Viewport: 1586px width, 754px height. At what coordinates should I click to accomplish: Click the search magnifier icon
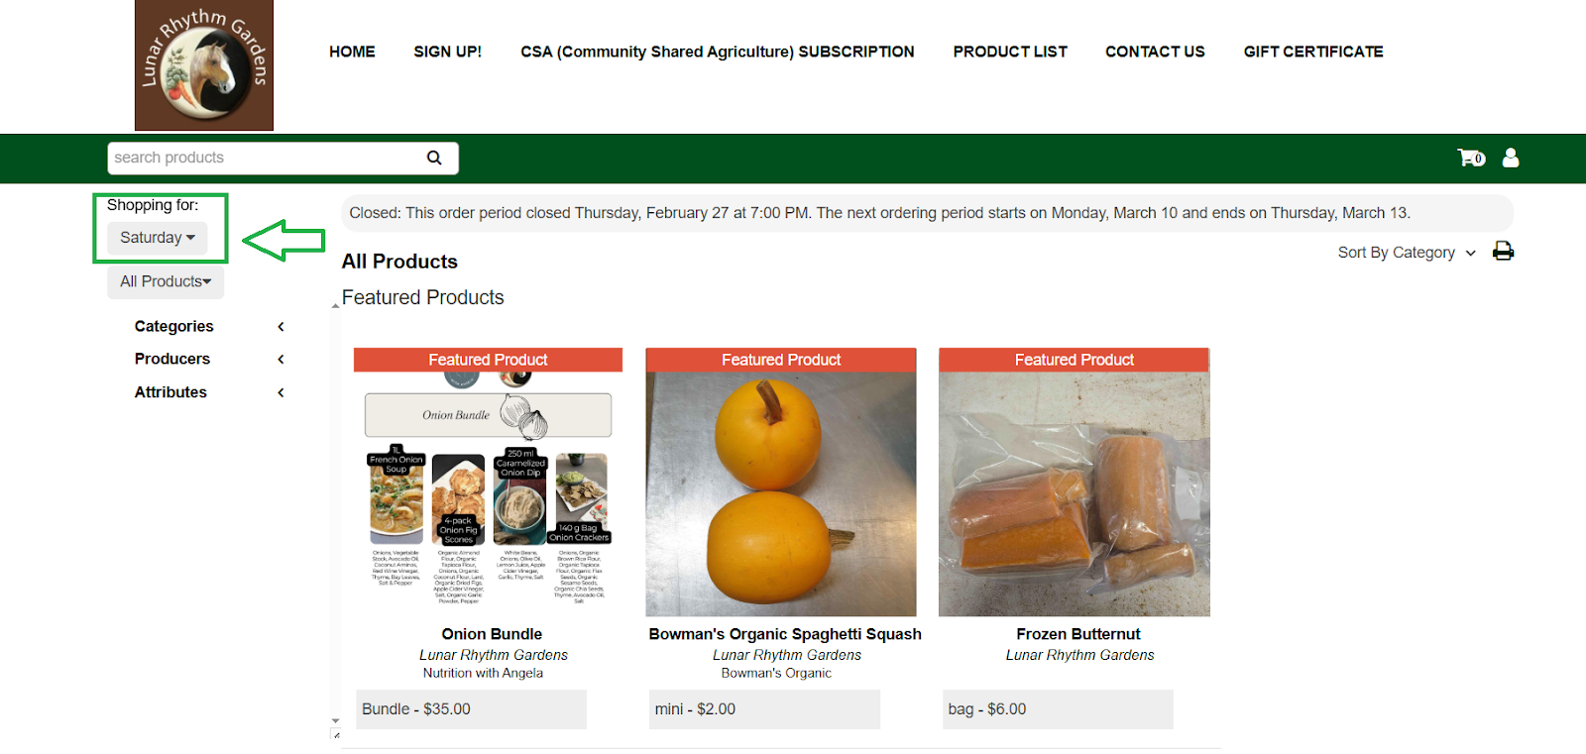point(434,158)
